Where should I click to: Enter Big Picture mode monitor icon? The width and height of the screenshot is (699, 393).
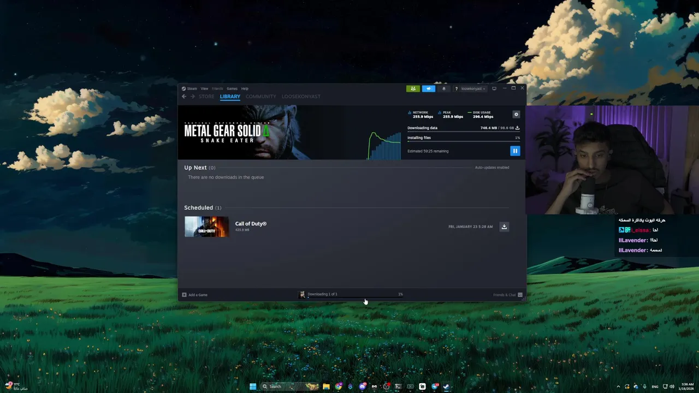494,88
